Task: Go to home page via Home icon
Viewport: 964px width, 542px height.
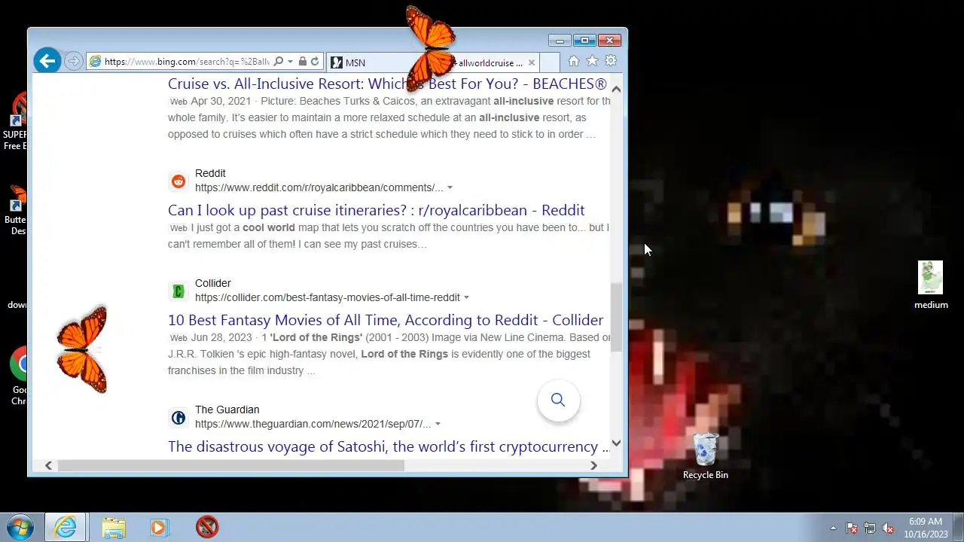Action: (574, 61)
